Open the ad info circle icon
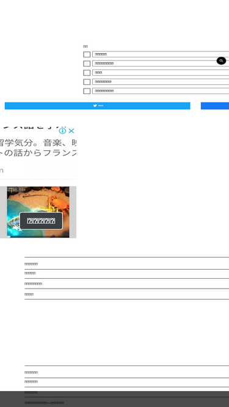The height and width of the screenshot is (407, 229). point(62,131)
